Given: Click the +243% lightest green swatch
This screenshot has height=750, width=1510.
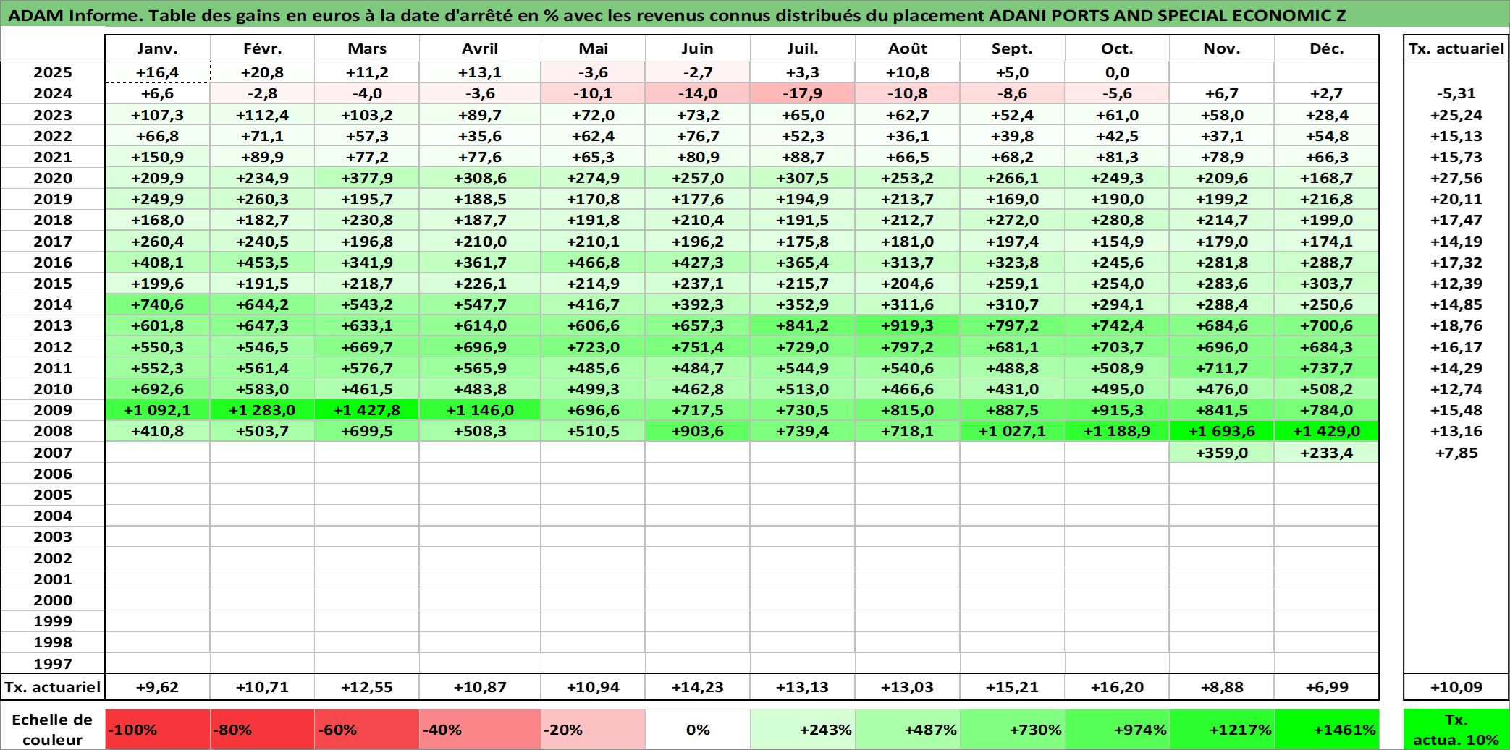Looking at the screenshot, I should (x=803, y=729).
